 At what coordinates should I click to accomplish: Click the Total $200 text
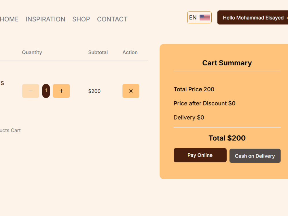point(227,138)
